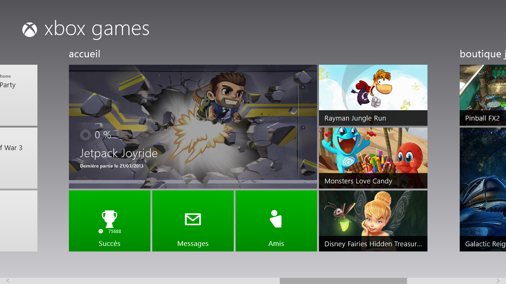Screen dimensions: 506x284
Task: Click the gamerscore G icon
Action: click(x=101, y=231)
